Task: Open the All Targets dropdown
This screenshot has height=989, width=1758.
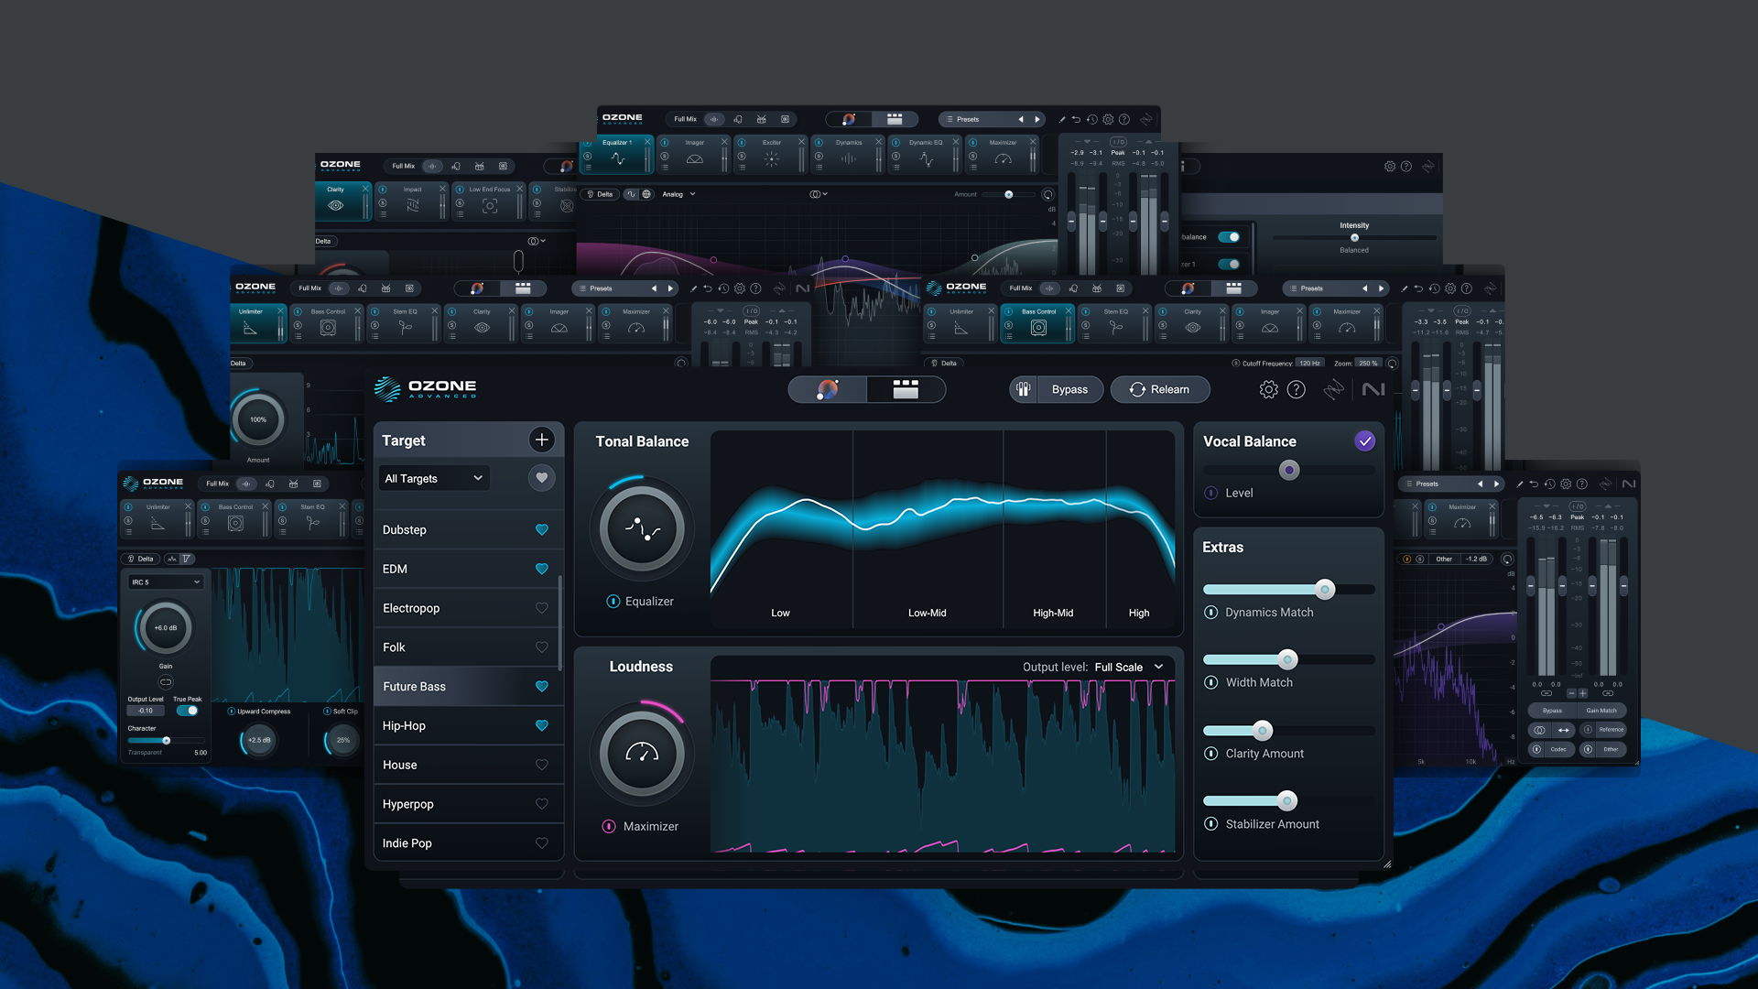Action: [434, 478]
